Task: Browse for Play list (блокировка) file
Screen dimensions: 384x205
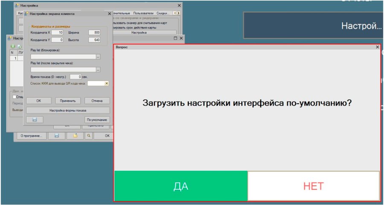Action: click(x=98, y=57)
